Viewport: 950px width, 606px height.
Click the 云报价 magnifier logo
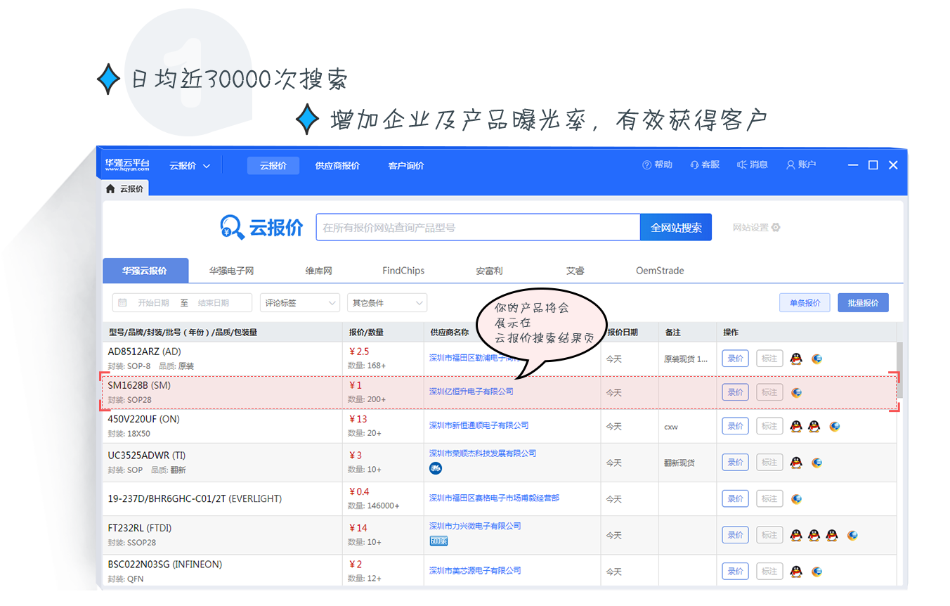click(232, 227)
